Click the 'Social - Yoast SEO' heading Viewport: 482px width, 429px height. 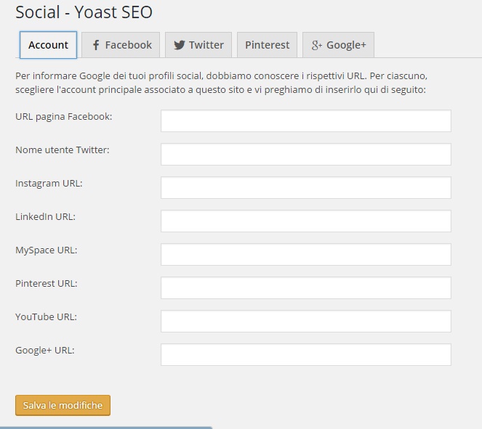pyautogui.click(x=84, y=12)
